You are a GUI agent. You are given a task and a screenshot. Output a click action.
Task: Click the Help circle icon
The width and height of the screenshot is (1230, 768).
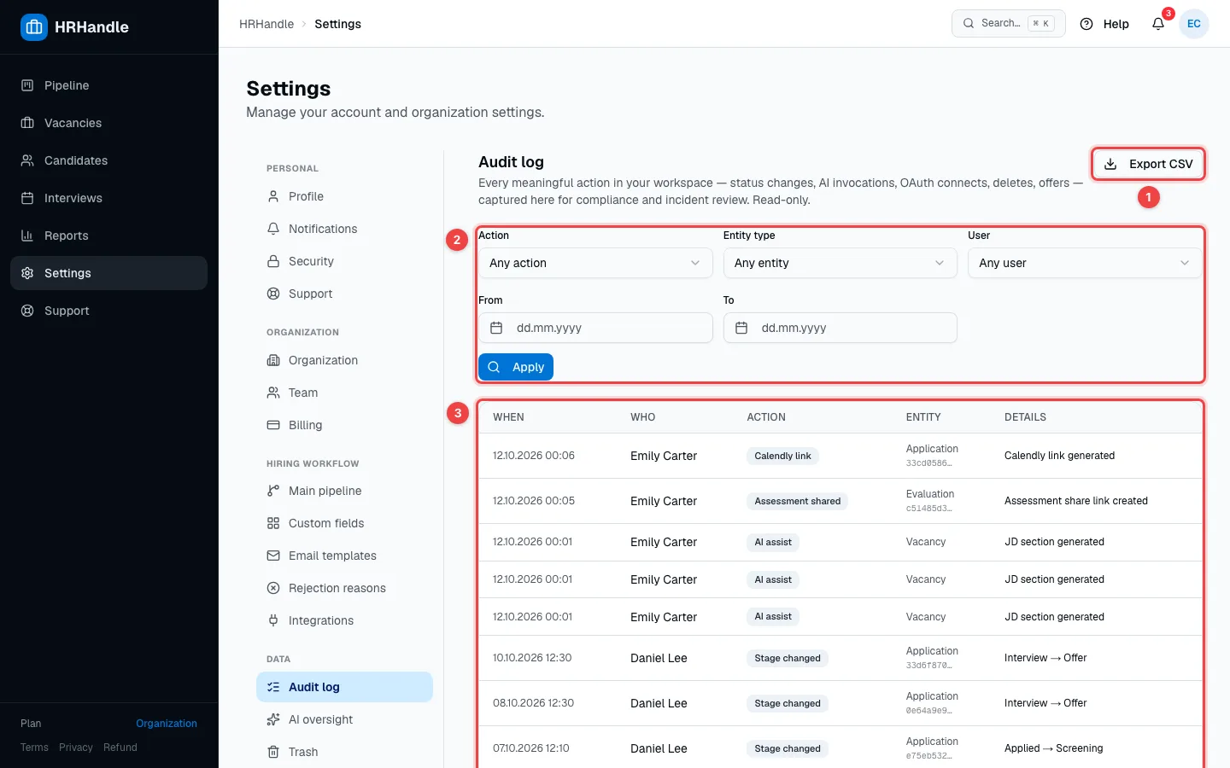point(1086,24)
